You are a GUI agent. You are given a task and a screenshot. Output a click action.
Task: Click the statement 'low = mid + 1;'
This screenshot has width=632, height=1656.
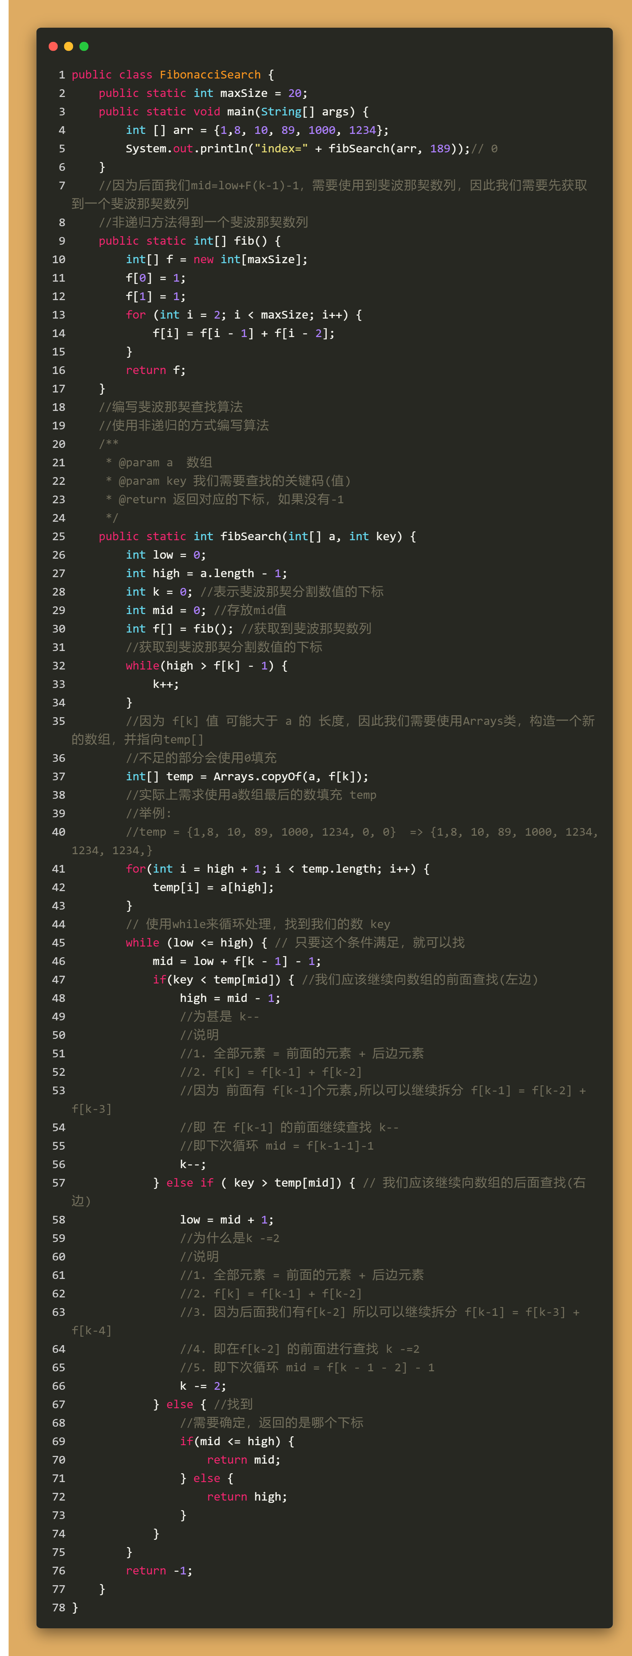coord(227,1220)
